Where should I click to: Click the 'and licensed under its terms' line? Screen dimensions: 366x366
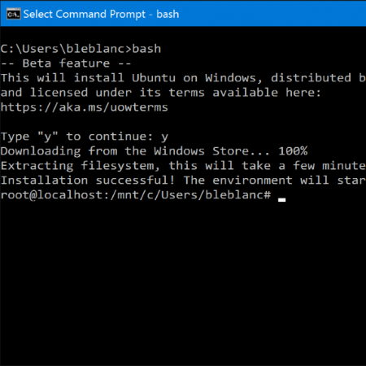pos(161,93)
